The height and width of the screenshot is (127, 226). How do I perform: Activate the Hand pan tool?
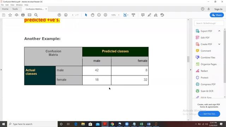click(93, 15)
